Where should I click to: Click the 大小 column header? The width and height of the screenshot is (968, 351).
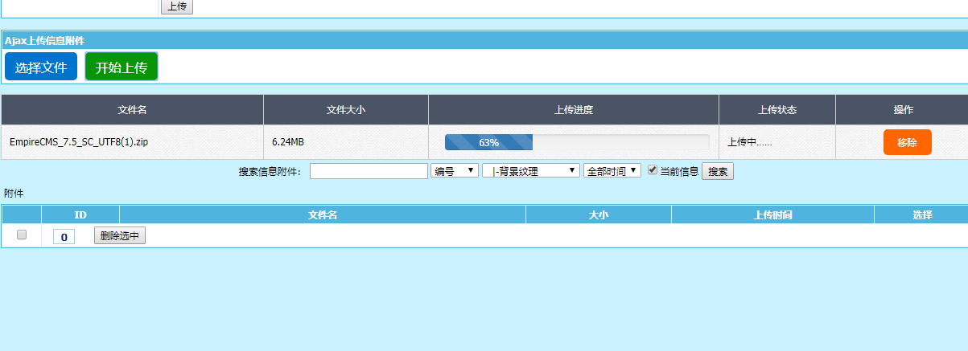tap(599, 214)
